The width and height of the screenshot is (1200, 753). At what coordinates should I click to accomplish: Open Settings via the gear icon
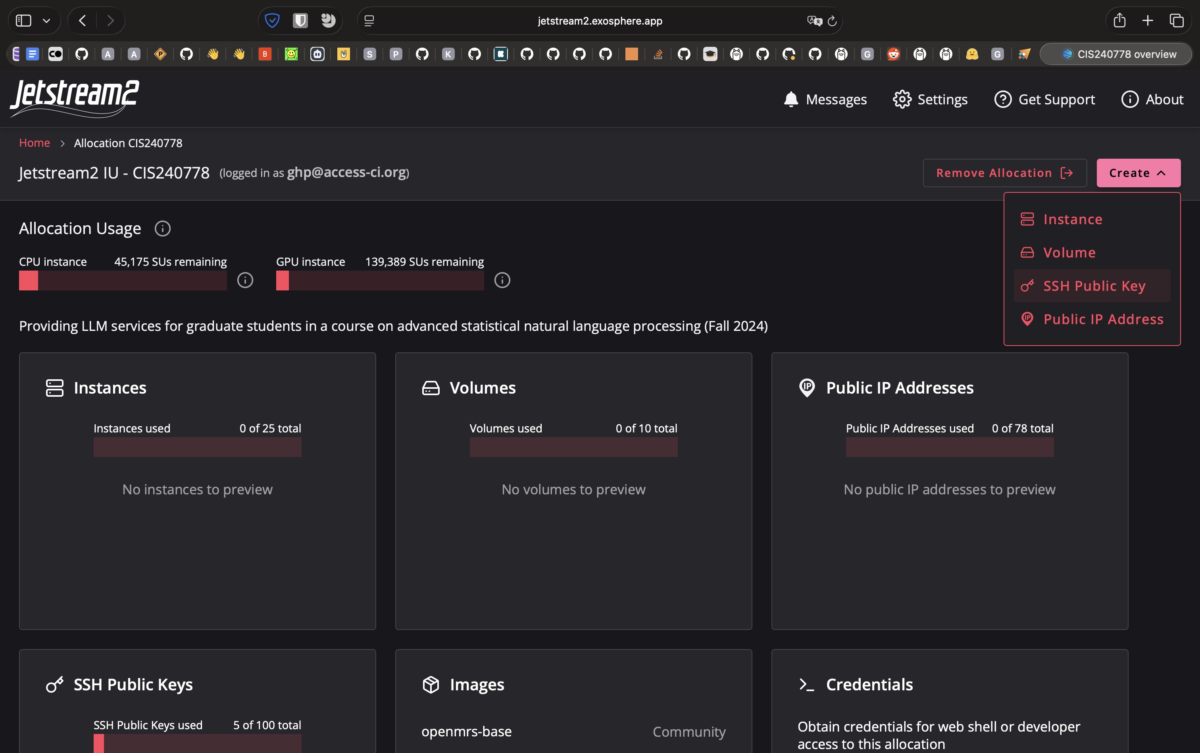click(902, 99)
